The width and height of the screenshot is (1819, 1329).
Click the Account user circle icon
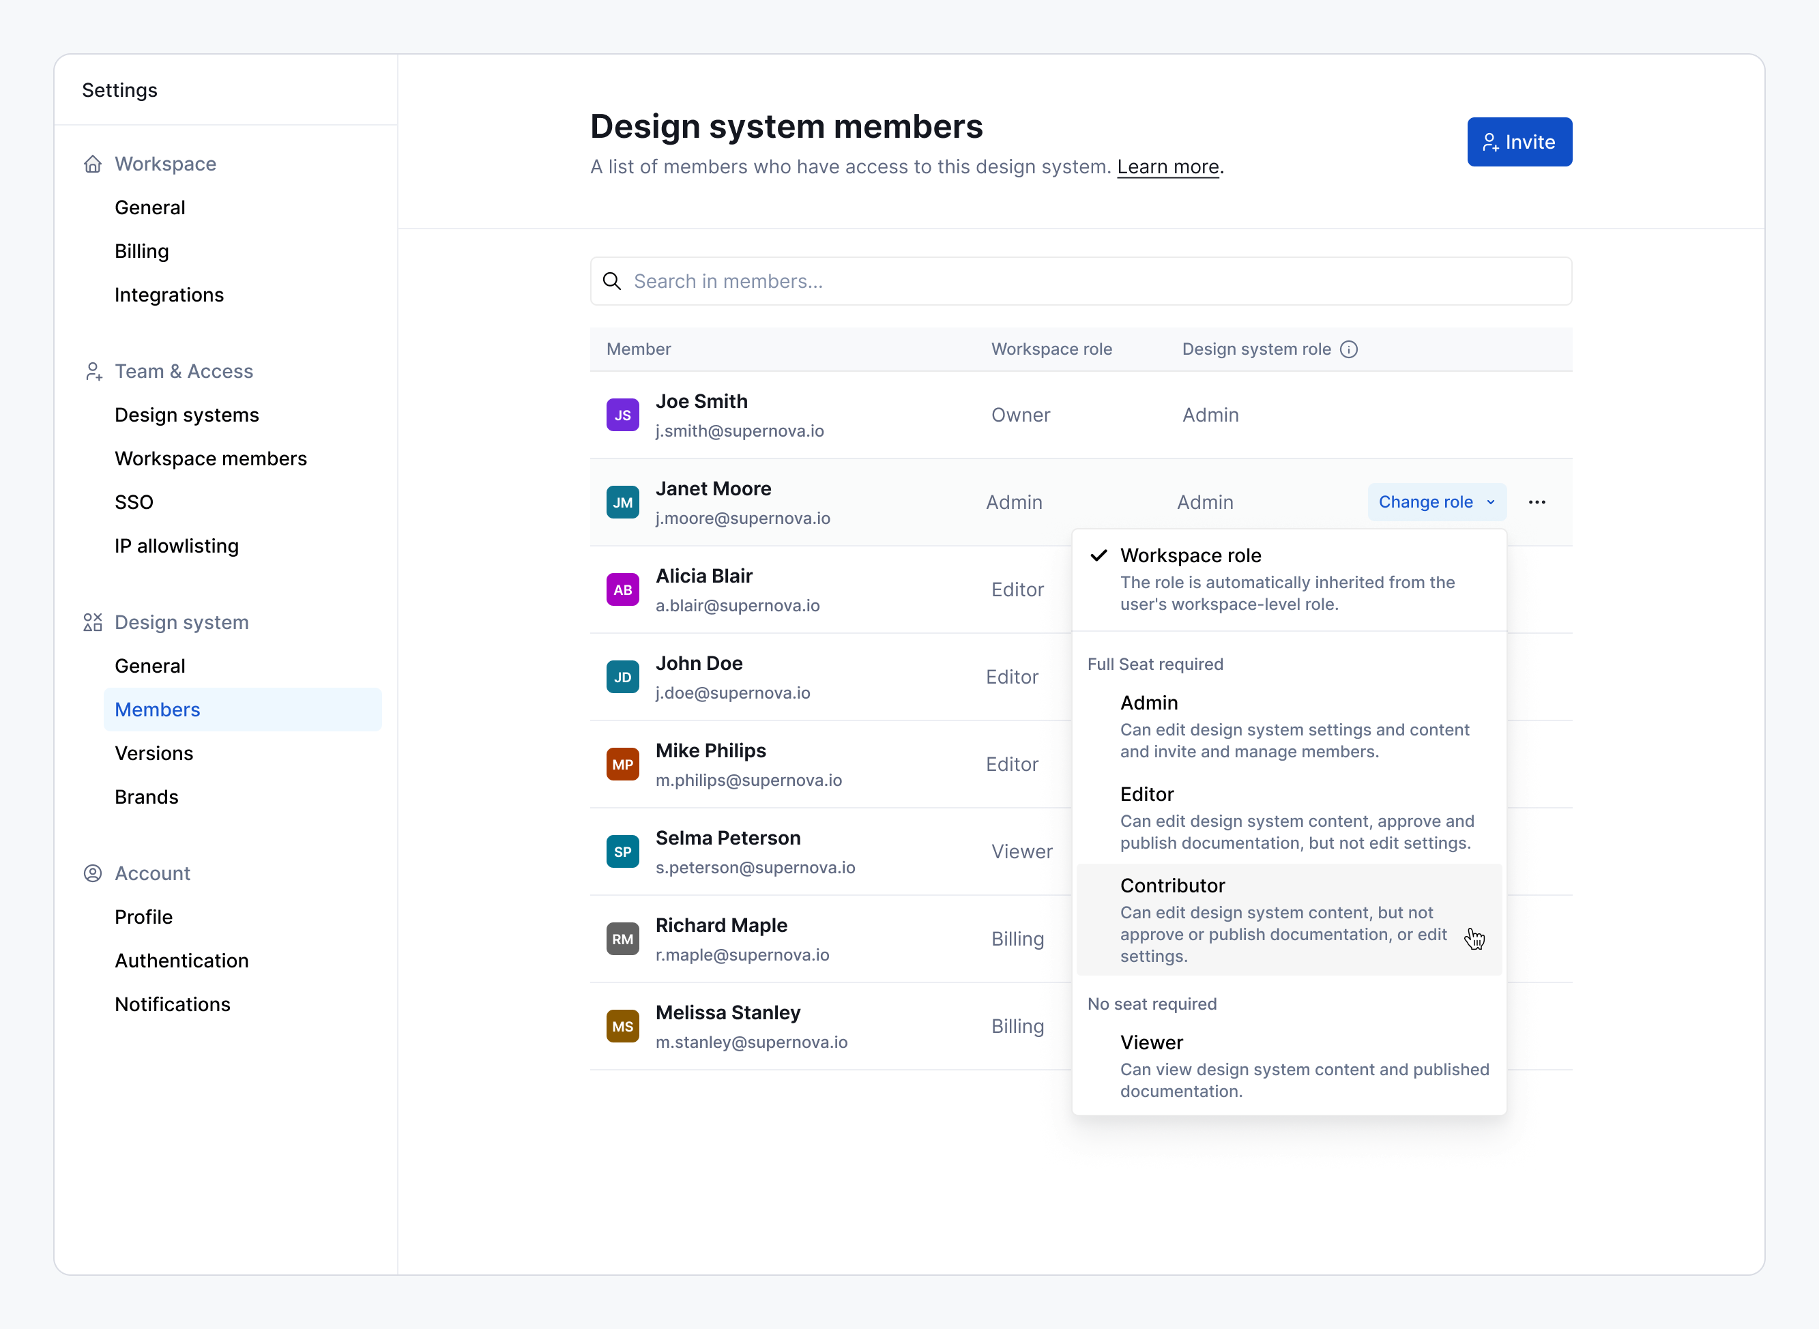[93, 874]
